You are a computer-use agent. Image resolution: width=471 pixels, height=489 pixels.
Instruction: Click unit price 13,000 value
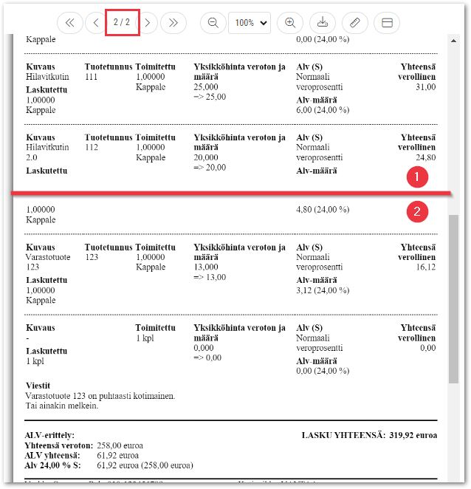click(206, 267)
